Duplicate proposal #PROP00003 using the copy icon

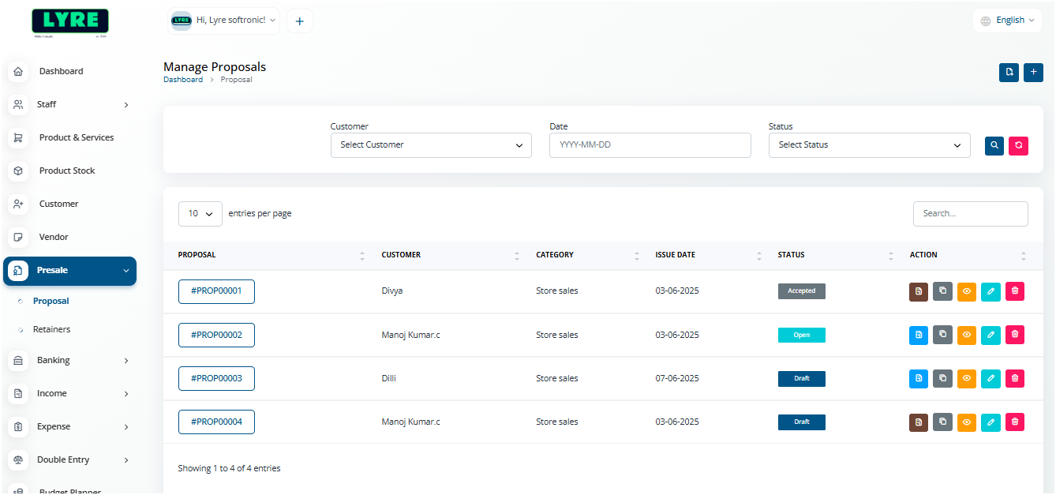click(942, 378)
